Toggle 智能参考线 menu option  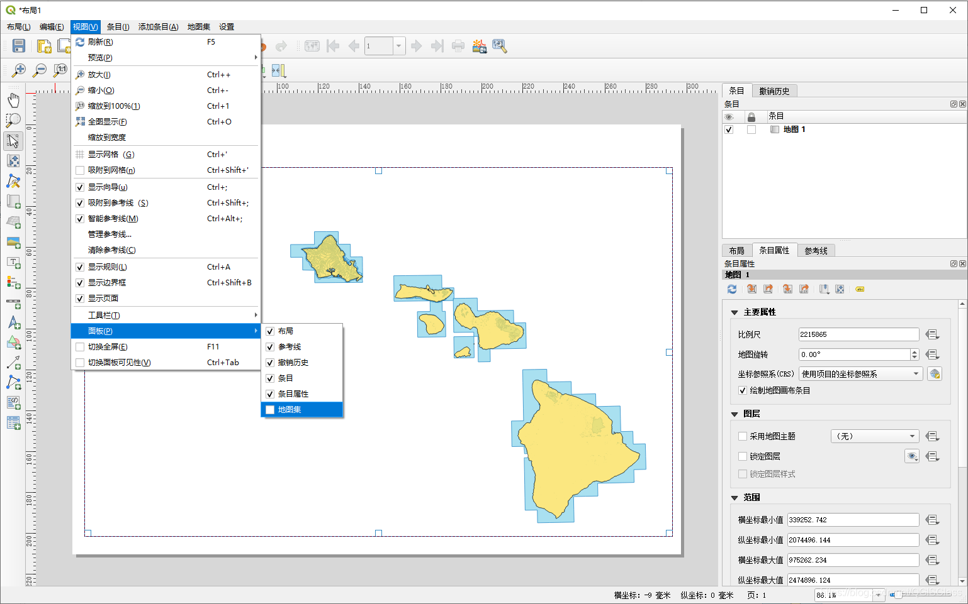[x=166, y=219]
